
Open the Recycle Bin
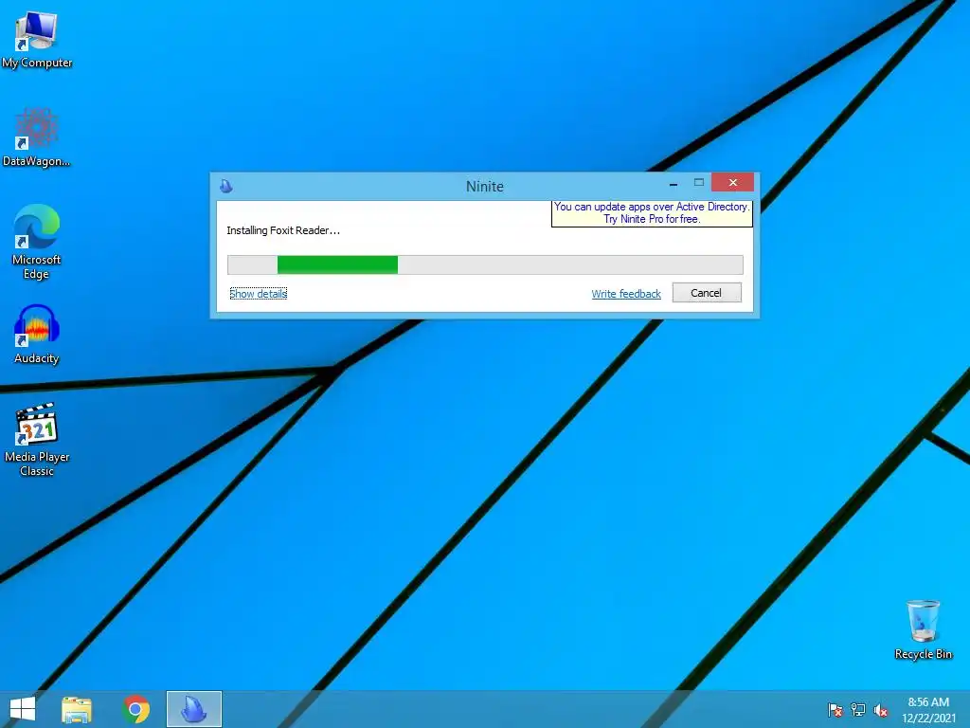(x=923, y=629)
